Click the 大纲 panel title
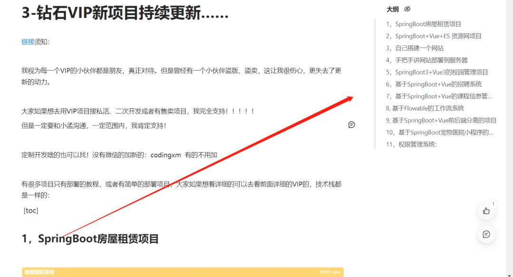This screenshot has width=513, height=277. point(392,9)
